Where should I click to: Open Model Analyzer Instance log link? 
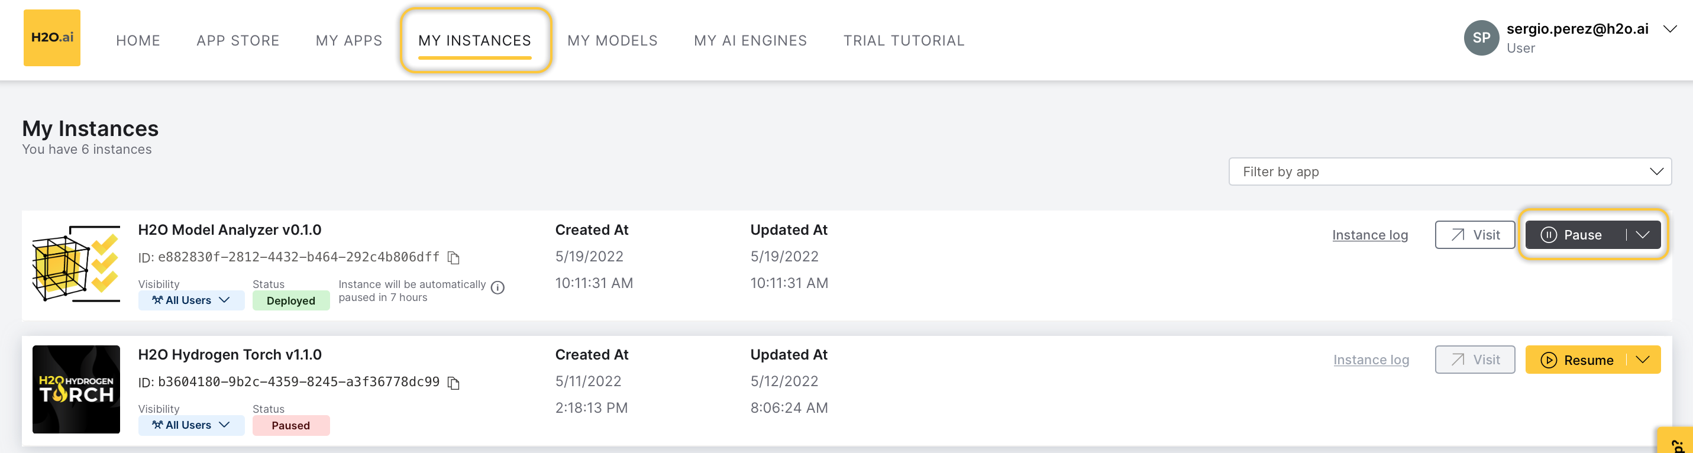click(1369, 235)
